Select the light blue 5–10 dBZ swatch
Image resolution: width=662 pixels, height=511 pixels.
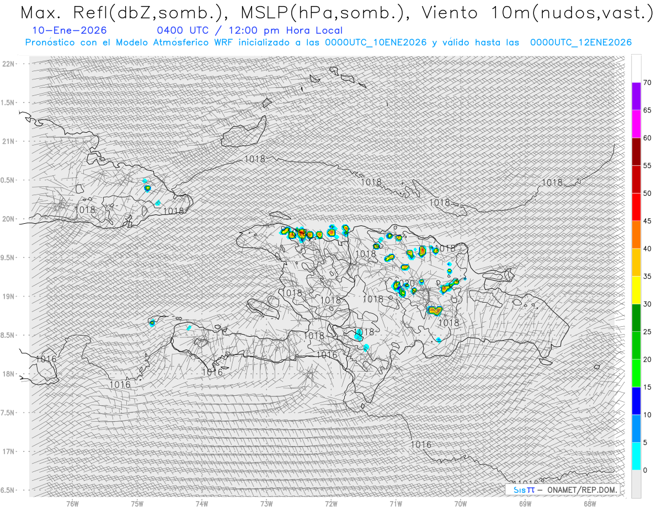[x=636, y=428]
